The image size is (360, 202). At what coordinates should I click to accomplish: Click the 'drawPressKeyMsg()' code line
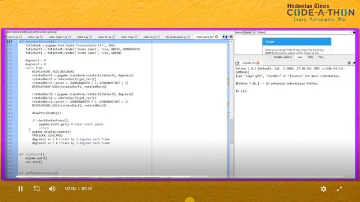coord(46,113)
